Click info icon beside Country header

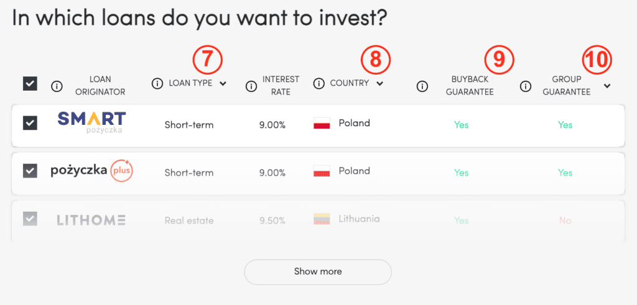tap(320, 83)
